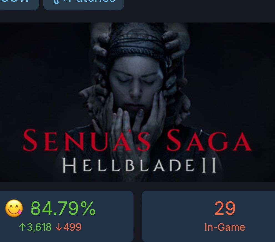Click the orange down arrow icon
Image resolution: width=275 pixels, height=242 pixels.
coord(59,227)
